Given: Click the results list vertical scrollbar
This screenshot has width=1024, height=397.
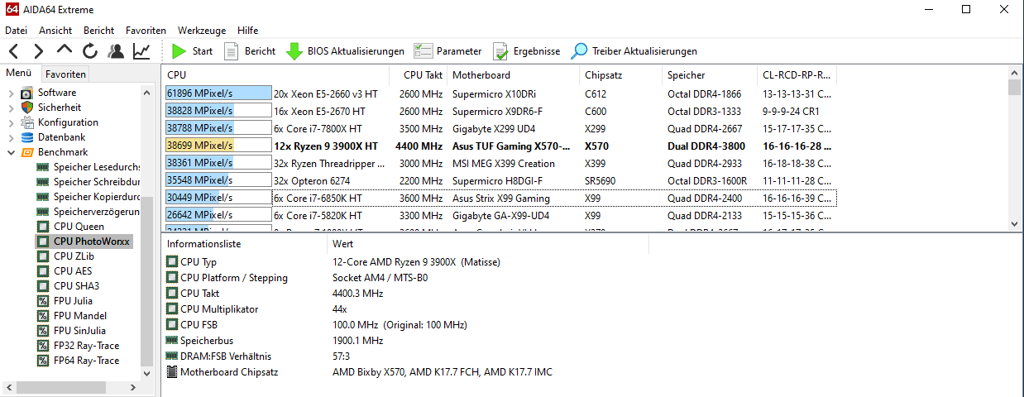Looking at the screenshot, I should point(1015,149).
